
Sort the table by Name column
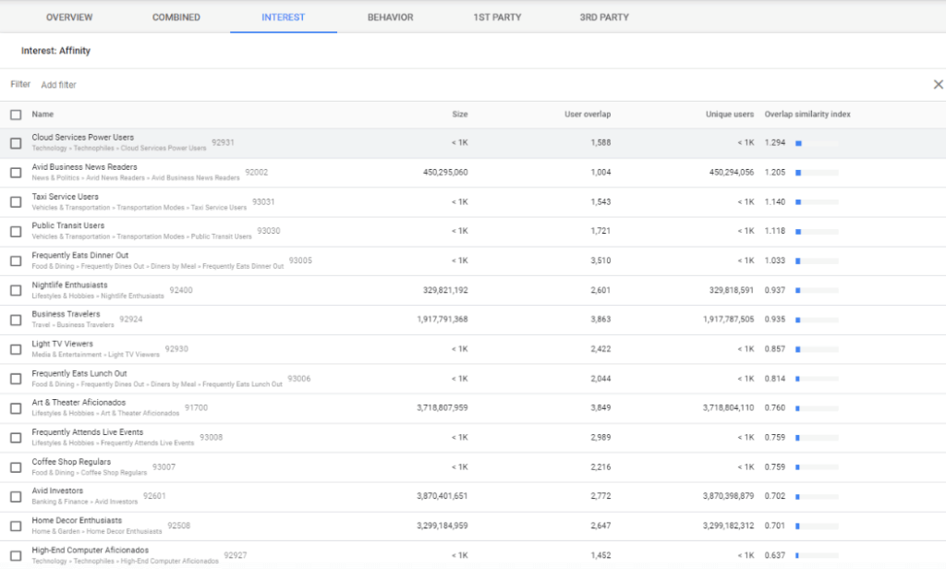pos(42,115)
